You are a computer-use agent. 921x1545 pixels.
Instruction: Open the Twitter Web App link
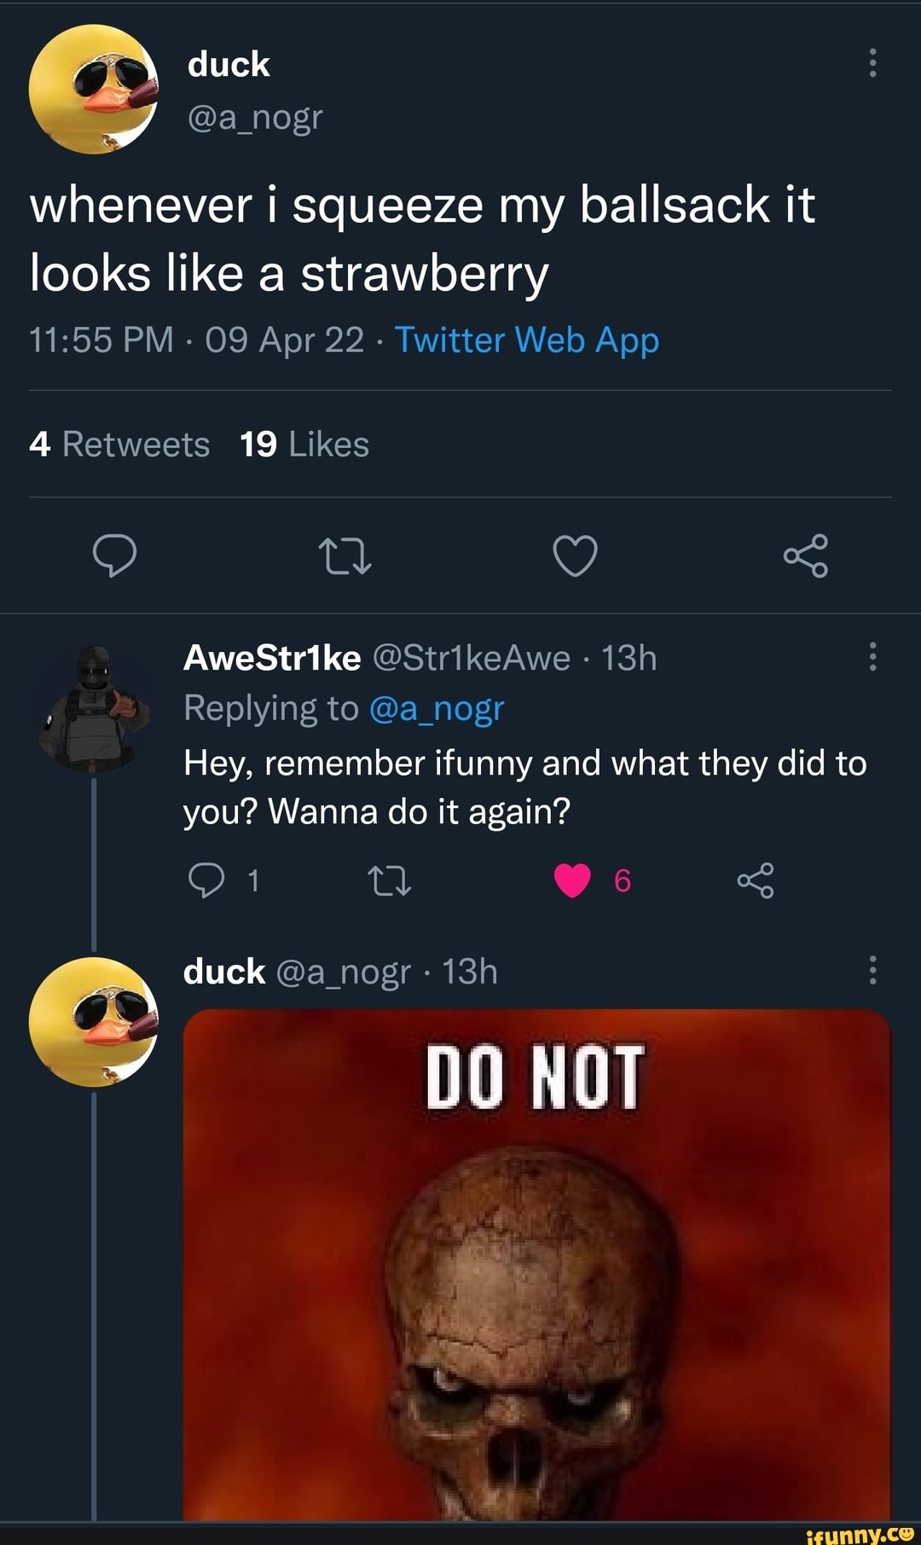526,340
